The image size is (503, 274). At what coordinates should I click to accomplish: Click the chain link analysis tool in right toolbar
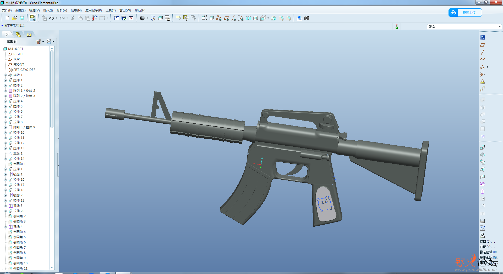coord(482,89)
